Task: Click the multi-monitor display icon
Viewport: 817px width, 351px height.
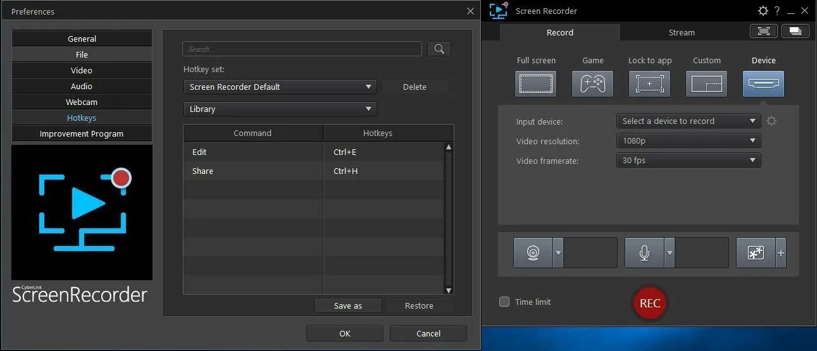Action: click(795, 31)
